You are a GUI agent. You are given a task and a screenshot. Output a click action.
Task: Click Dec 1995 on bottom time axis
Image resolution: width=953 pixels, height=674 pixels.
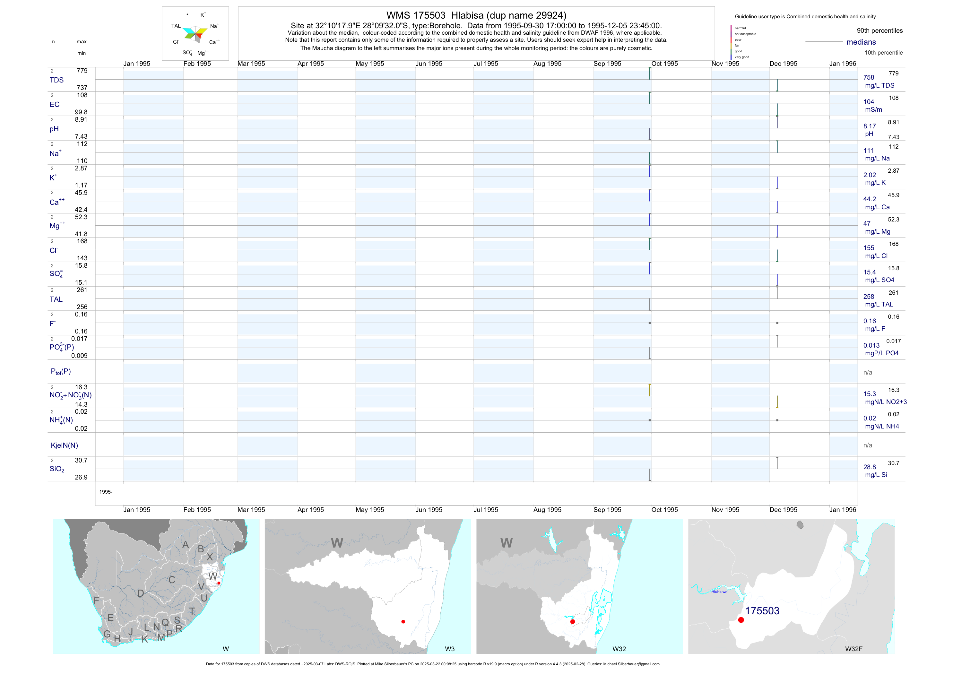(x=783, y=510)
